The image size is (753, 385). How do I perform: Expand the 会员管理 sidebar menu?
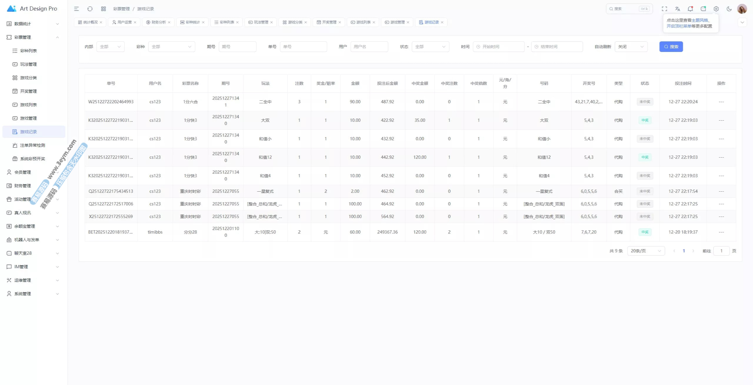tap(23, 172)
